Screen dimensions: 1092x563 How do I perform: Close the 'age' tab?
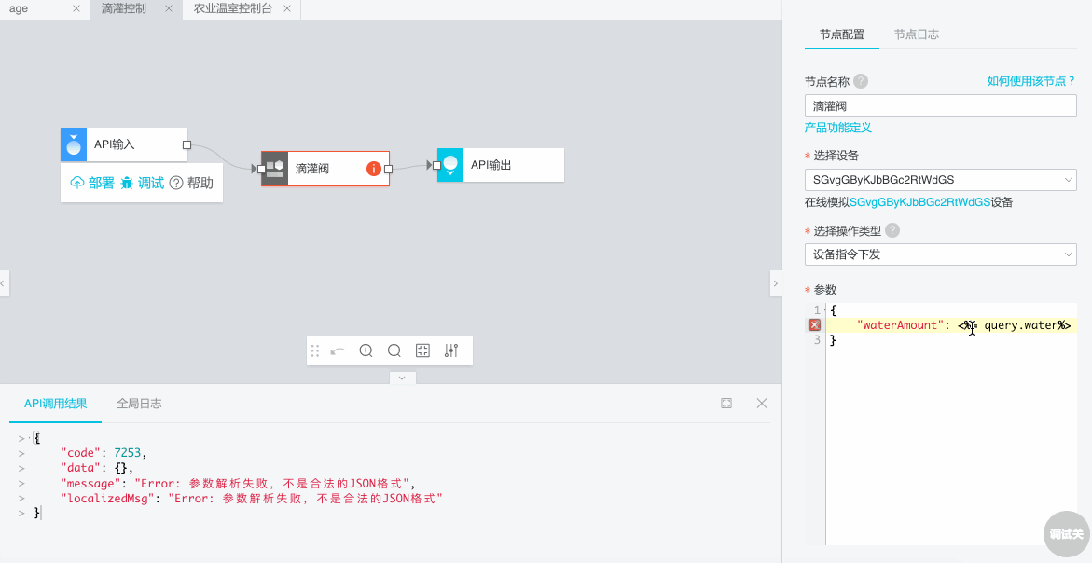pyautogui.click(x=76, y=8)
